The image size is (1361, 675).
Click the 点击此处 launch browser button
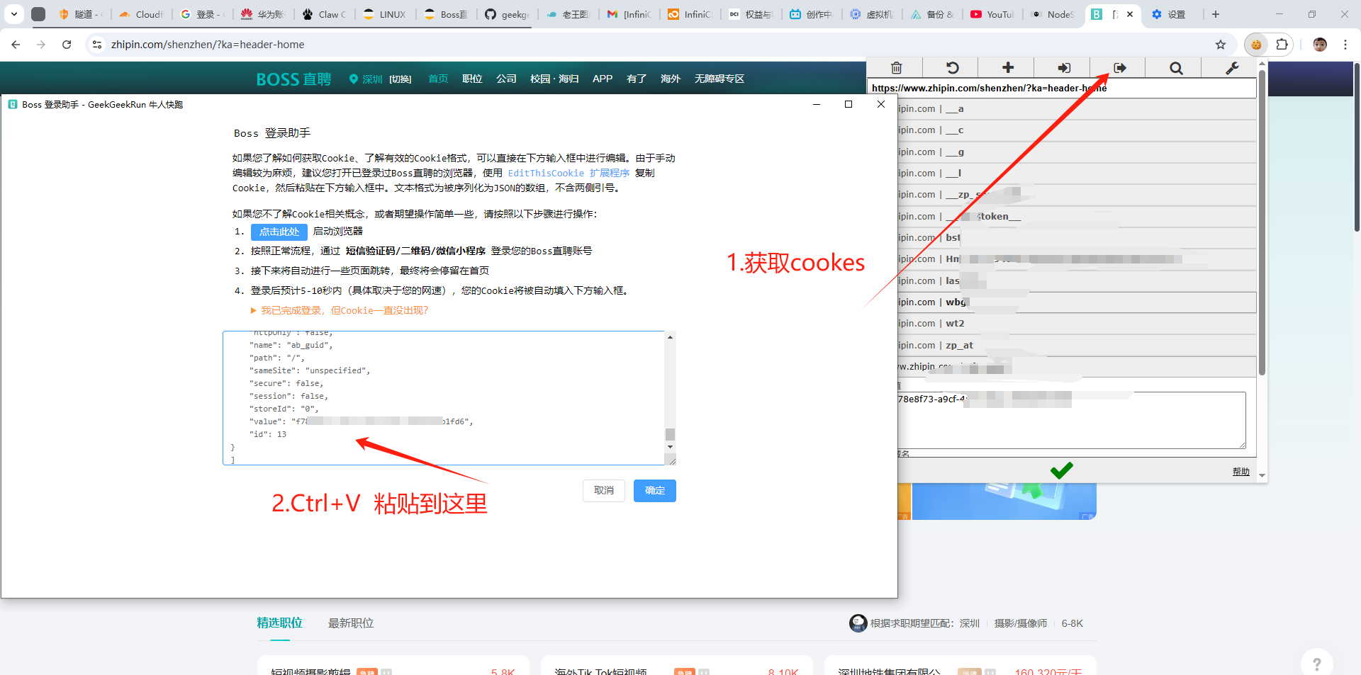tap(279, 232)
